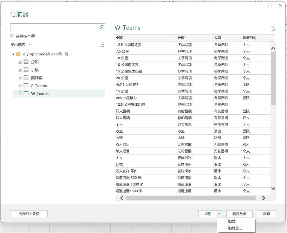The width and height of the screenshot is (287, 233).
Task: Click the cell 12.5 公里集体起跑
Action: click(x=146, y=104)
